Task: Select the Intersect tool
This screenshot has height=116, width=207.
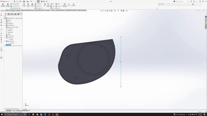Action: (58, 6)
